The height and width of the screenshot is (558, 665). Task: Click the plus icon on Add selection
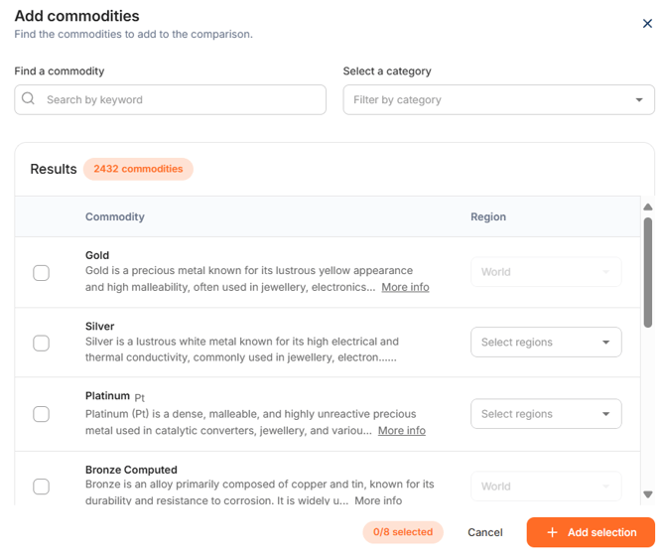click(x=552, y=533)
